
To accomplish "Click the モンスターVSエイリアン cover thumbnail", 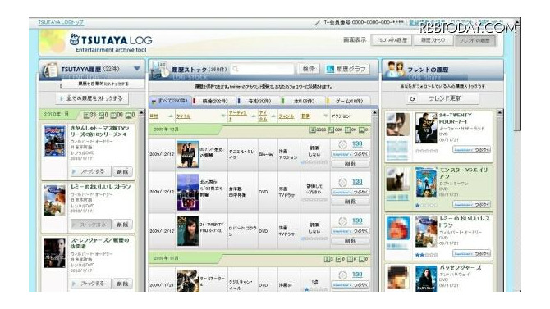I will tap(426, 182).
